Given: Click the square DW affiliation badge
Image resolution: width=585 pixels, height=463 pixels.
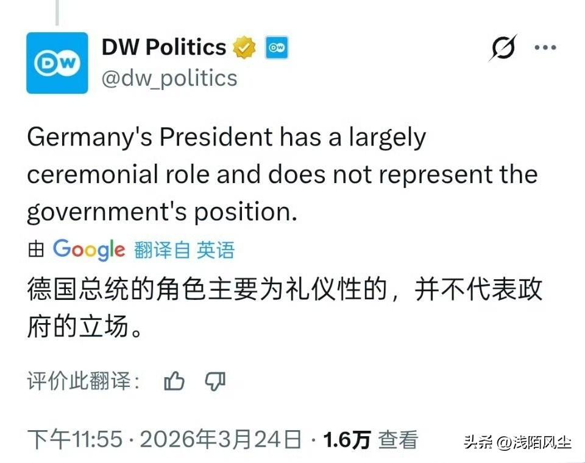Looking at the screenshot, I should (x=275, y=46).
